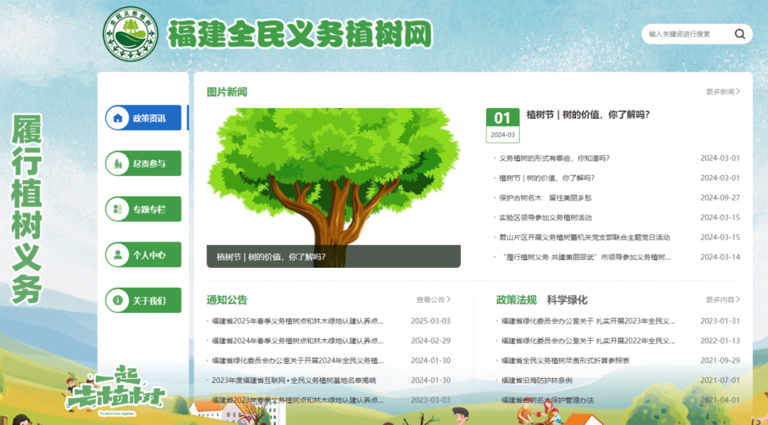768x425 pixels.
Task: Click the 通知公告 section heading
Action: click(227, 300)
